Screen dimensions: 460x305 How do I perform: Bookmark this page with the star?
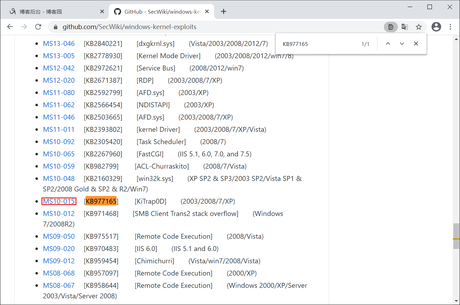419,27
